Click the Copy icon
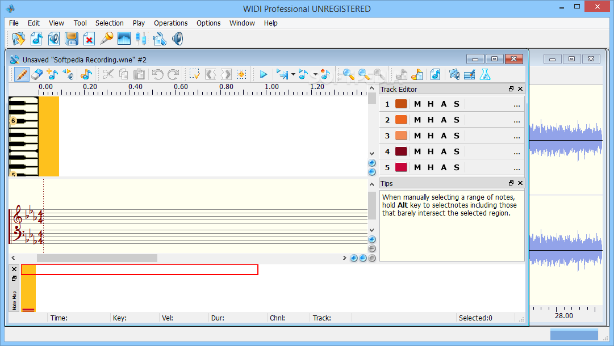 point(124,74)
